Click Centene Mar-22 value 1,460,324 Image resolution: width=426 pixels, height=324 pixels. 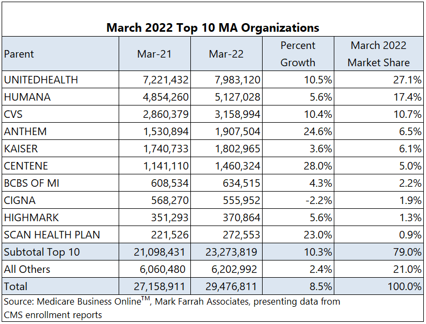point(237,166)
